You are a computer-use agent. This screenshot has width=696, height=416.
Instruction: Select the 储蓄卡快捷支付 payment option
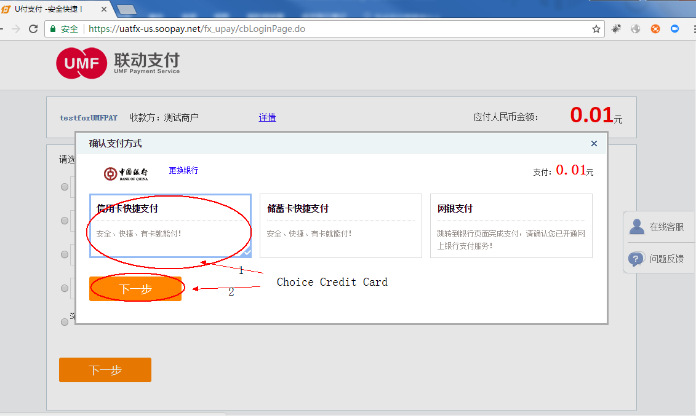tap(341, 226)
